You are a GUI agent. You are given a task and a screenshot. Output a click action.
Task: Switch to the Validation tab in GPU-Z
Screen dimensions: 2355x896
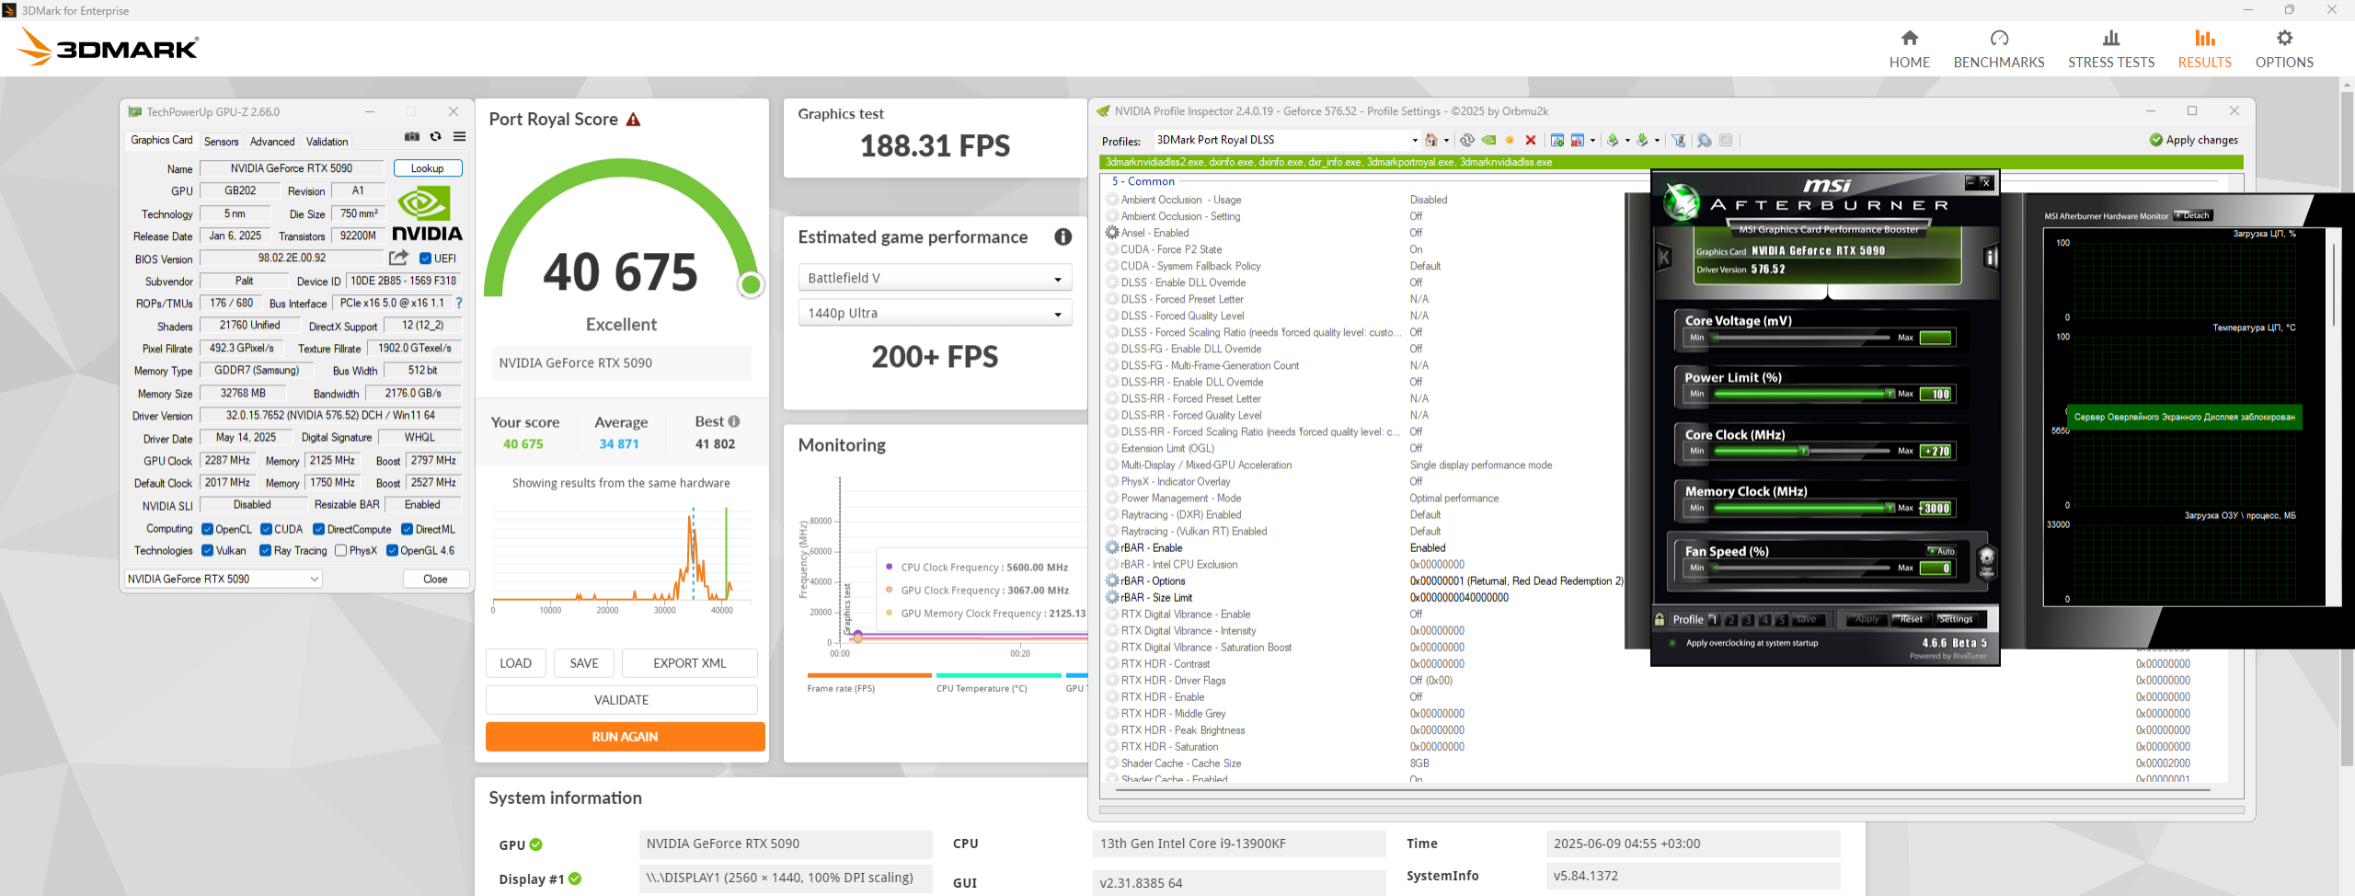click(327, 142)
